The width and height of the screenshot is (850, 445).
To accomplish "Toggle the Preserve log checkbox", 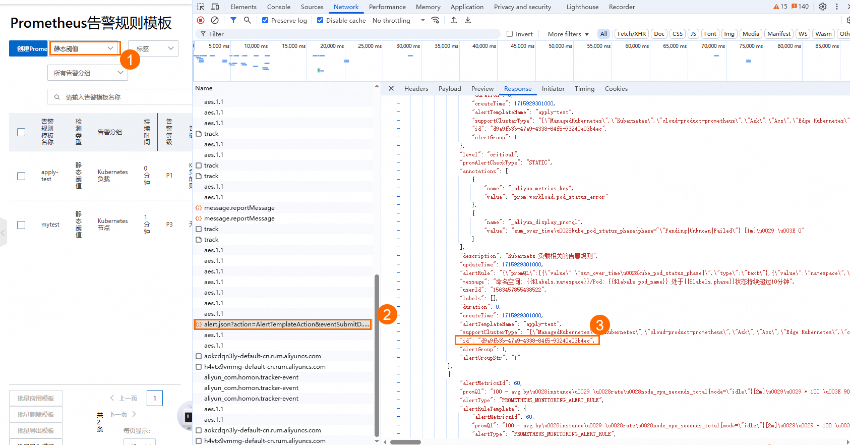I will pyautogui.click(x=265, y=20).
